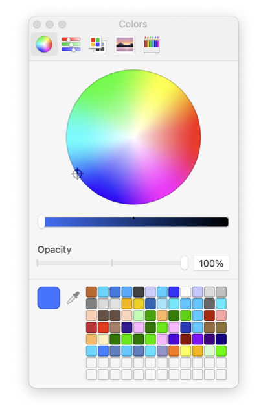Choose the salmon pink swatch ending the third row
Screen dimensions: 272x415
point(221,316)
